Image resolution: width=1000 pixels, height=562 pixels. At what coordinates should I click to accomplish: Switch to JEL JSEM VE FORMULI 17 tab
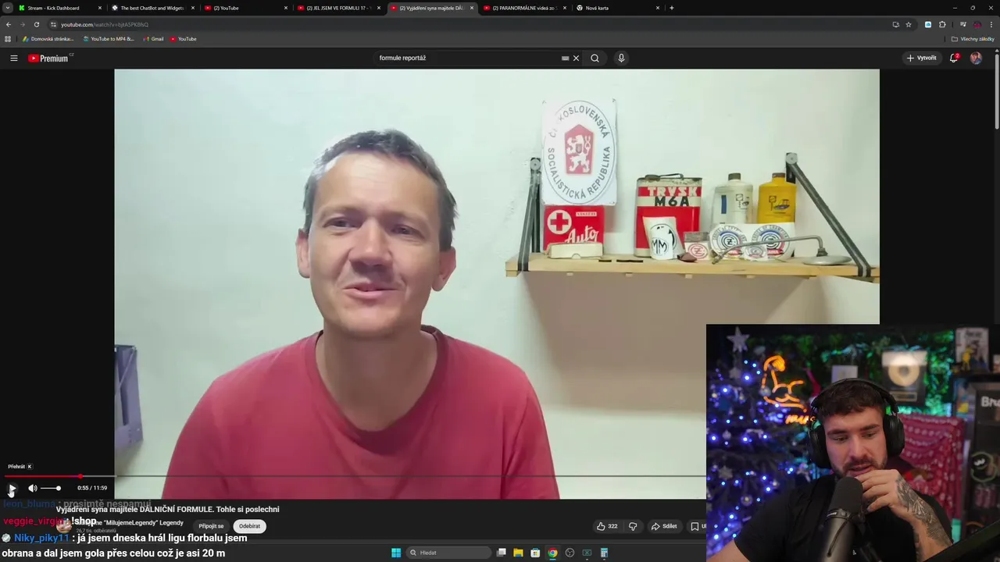[x=336, y=8]
